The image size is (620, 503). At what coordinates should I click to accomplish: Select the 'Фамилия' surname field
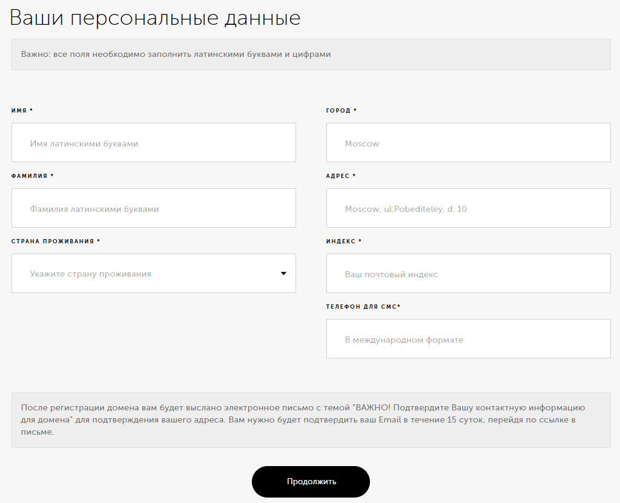pos(153,208)
